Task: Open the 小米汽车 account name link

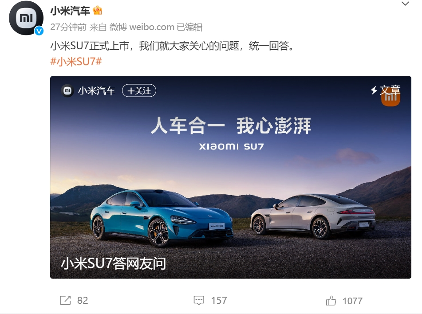Action: tap(70, 11)
